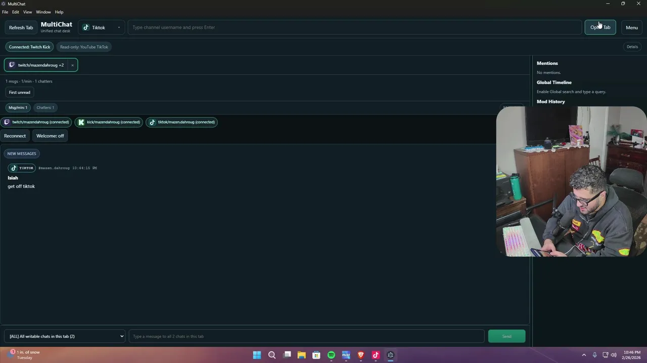Click the Global Timeline heading
Screen dimensions: 647x363
pyautogui.click(x=554, y=82)
